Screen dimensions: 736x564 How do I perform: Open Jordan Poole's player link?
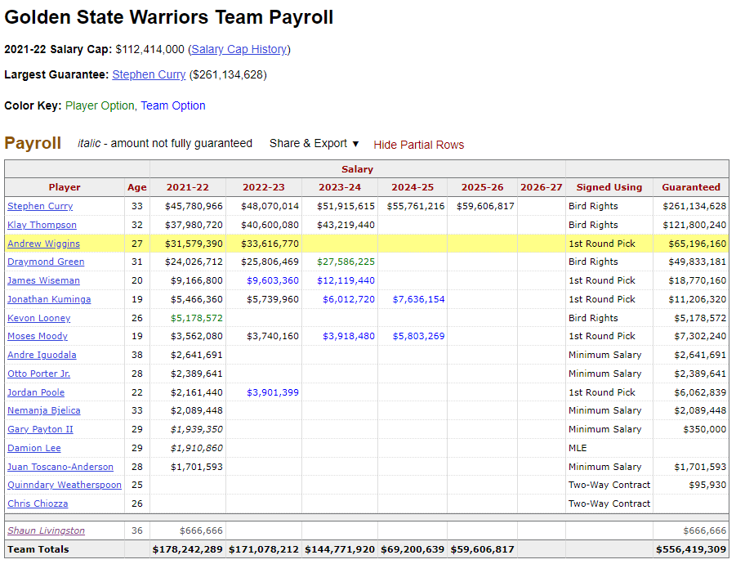36,392
